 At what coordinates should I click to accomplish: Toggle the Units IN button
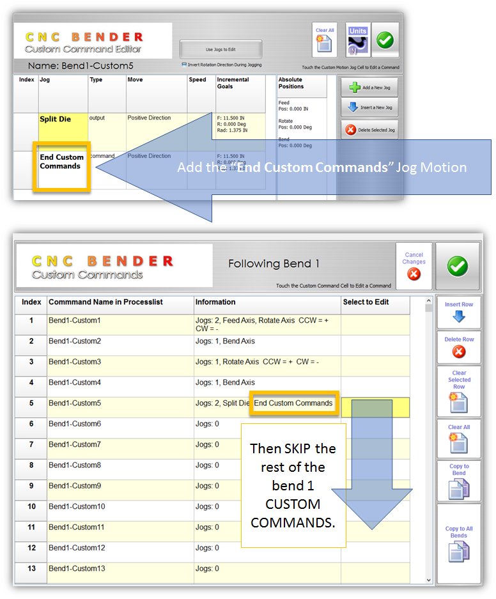click(358, 40)
